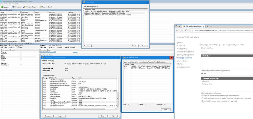Open the Help menu
The width and height of the screenshot is (253, 119).
pyautogui.click(x=17, y=4)
